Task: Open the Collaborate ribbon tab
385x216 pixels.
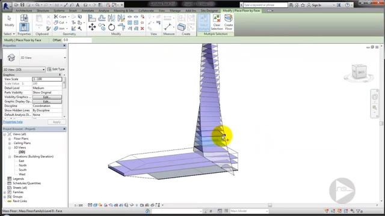Action: point(146,11)
